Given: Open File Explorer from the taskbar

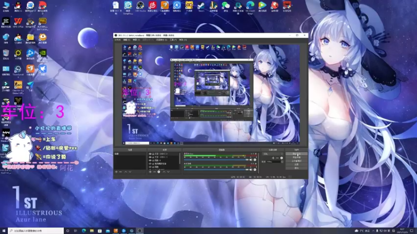Looking at the screenshot, I should pyautogui.click(x=92, y=231).
